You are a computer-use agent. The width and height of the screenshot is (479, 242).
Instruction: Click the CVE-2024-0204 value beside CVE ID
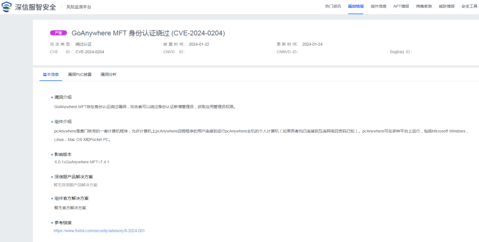(x=90, y=52)
